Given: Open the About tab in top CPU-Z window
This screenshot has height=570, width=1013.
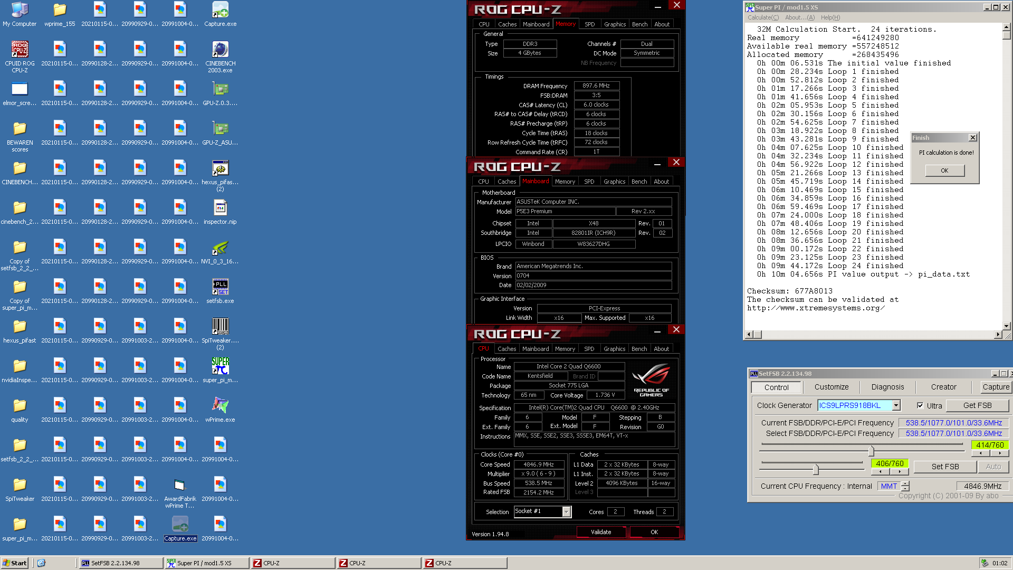Looking at the screenshot, I should tap(662, 24).
